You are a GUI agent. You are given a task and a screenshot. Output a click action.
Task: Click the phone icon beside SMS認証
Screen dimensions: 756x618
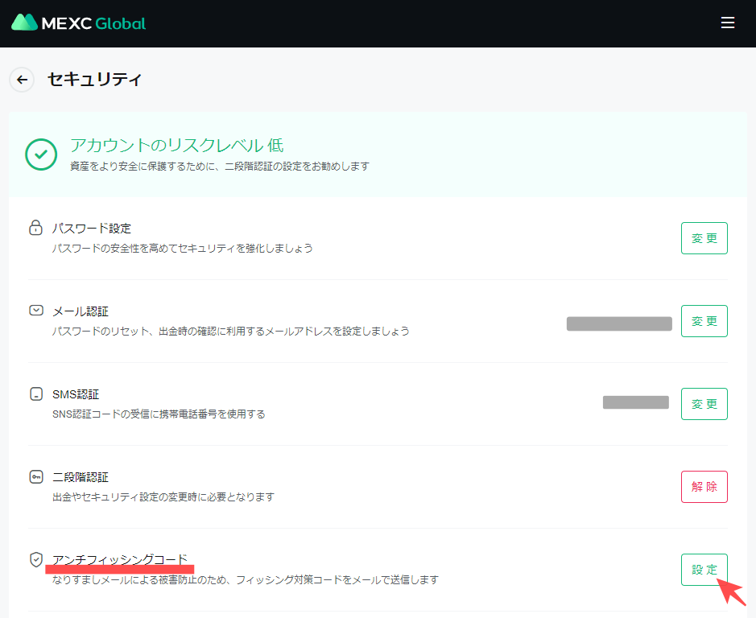click(36, 393)
